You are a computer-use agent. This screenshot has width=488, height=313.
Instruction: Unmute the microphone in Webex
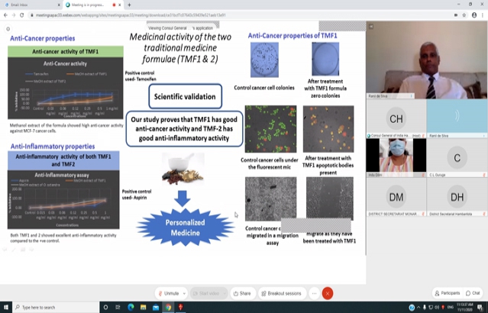click(169, 293)
